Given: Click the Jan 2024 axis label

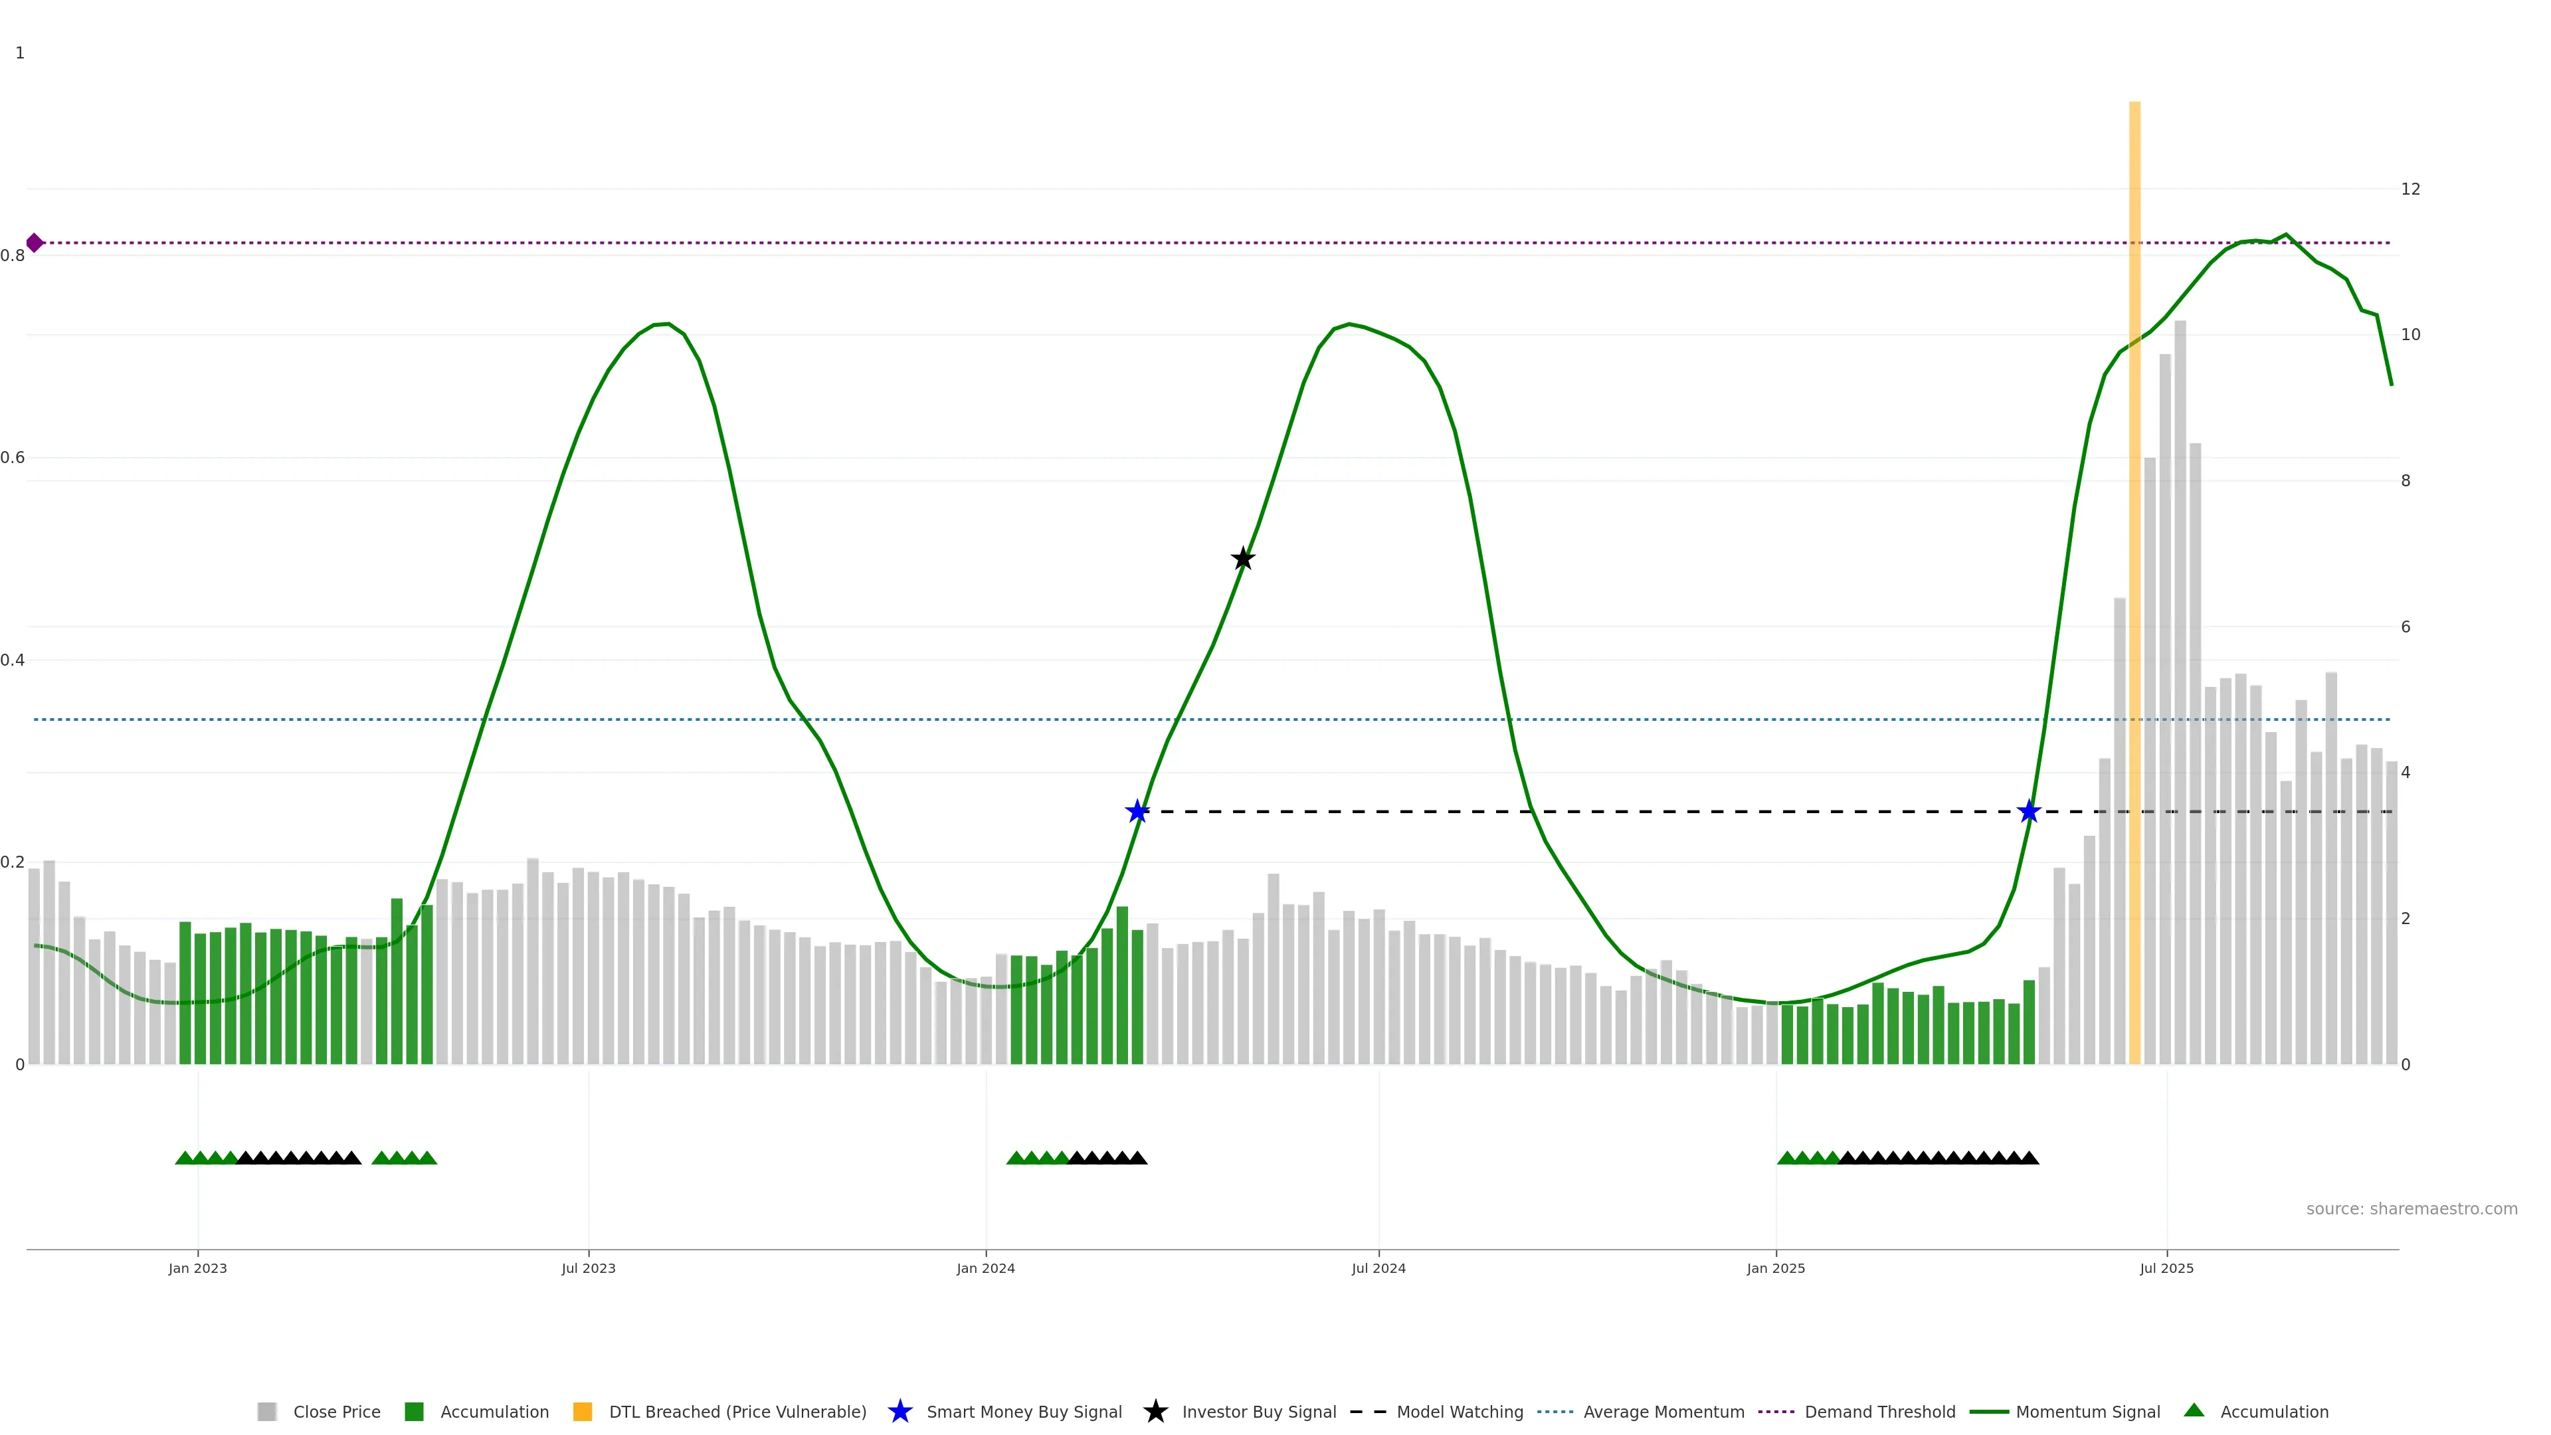Looking at the screenshot, I should [x=985, y=1268].
